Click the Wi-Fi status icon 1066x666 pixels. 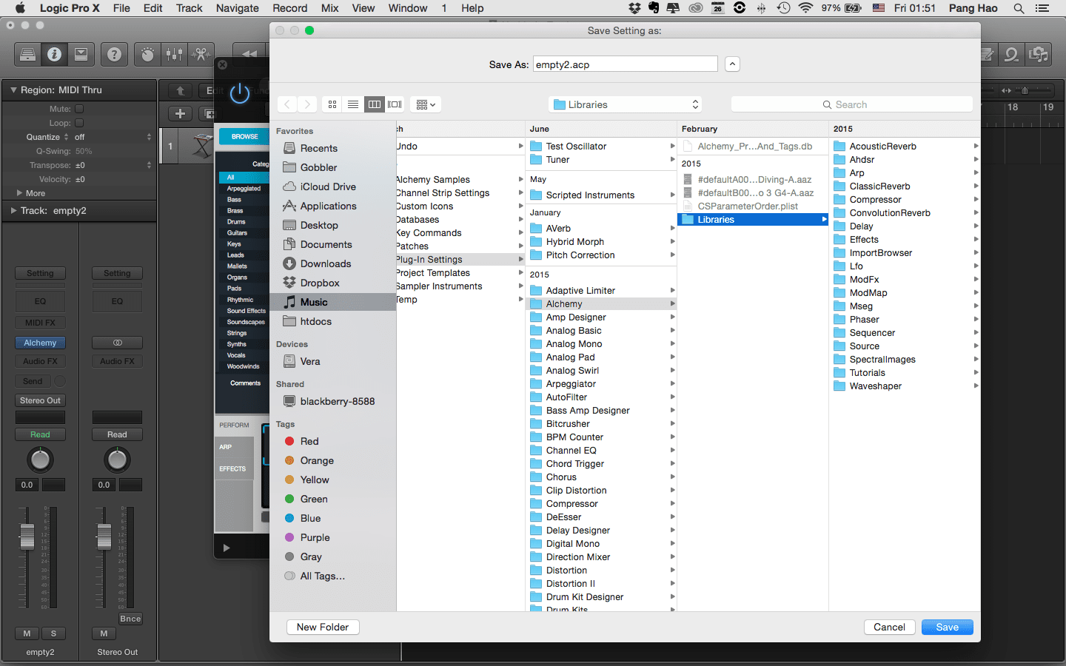point(805,8)
